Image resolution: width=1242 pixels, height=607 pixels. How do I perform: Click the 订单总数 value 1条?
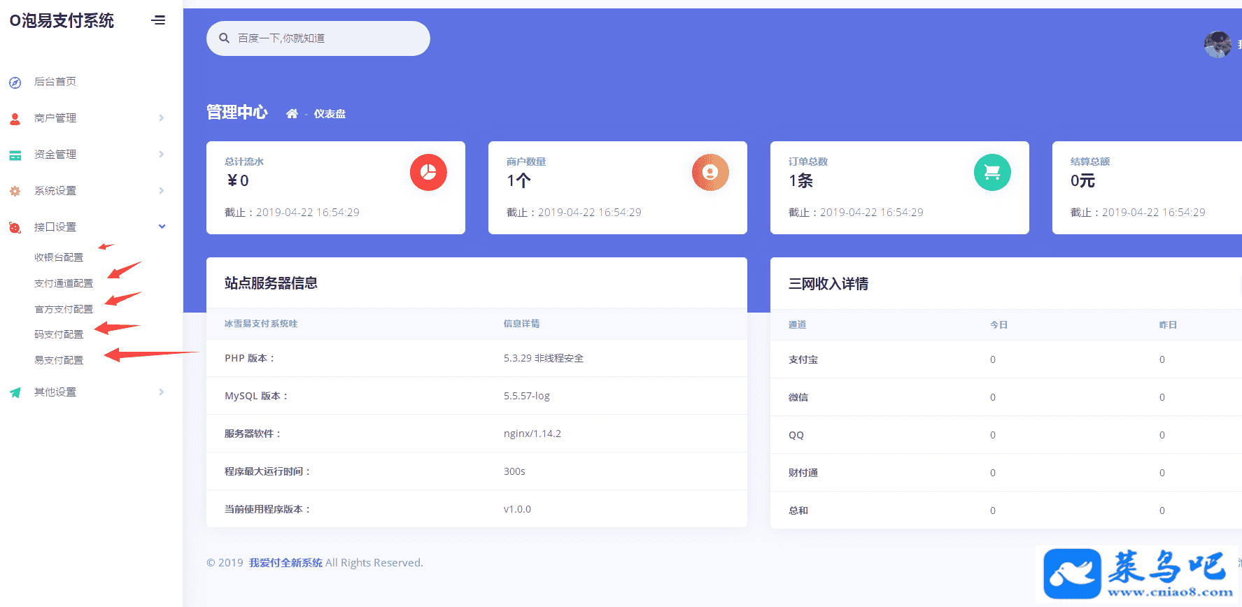pyautogui.click(x=800, y=180)
